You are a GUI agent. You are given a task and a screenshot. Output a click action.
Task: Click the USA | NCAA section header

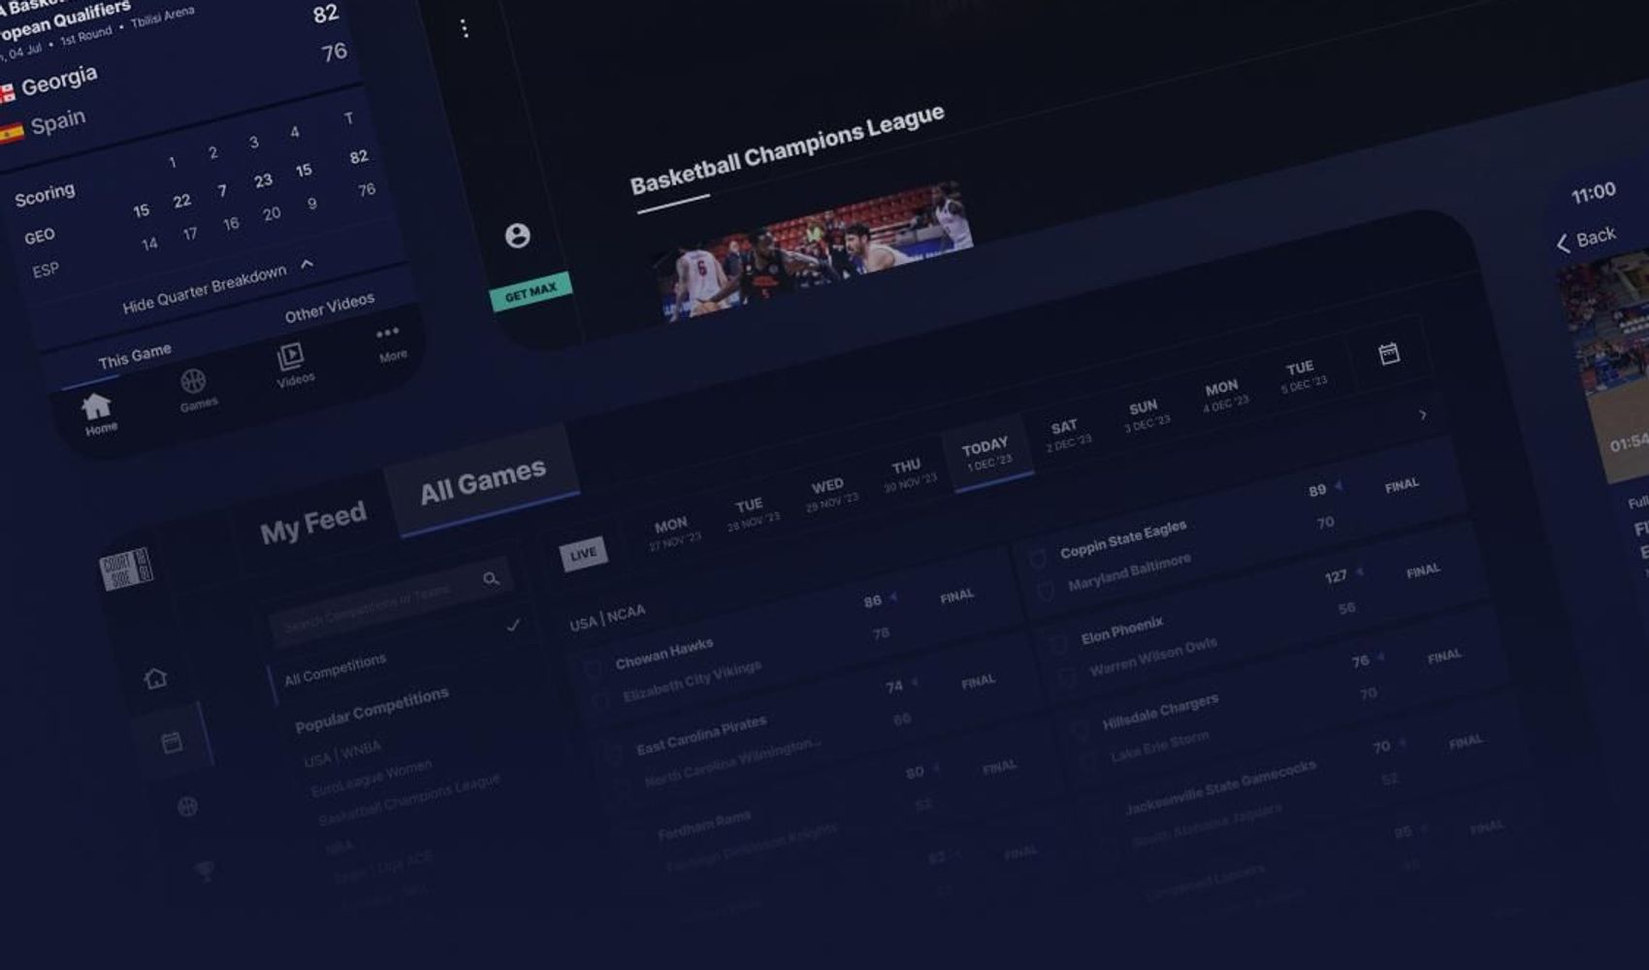pyautogui.click(x=607, y=618)
